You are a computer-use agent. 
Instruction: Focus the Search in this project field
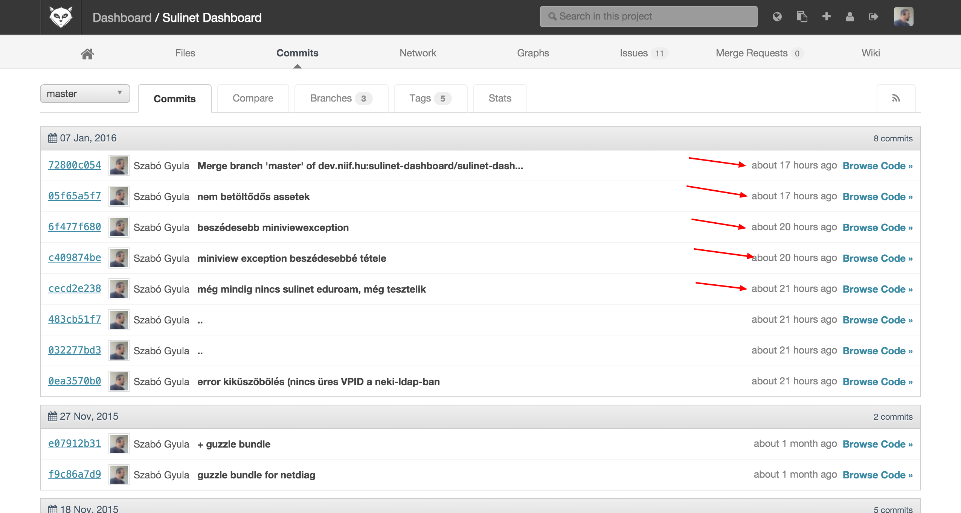coord(648,17)
